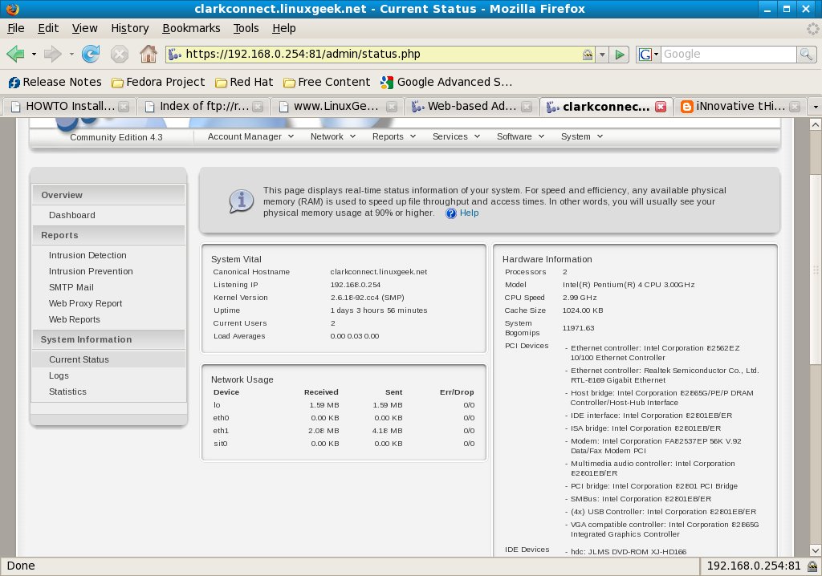This screenshot has height=576, width=822.
Task: Expand the Reports navigation menu
Action: [393, 136]
